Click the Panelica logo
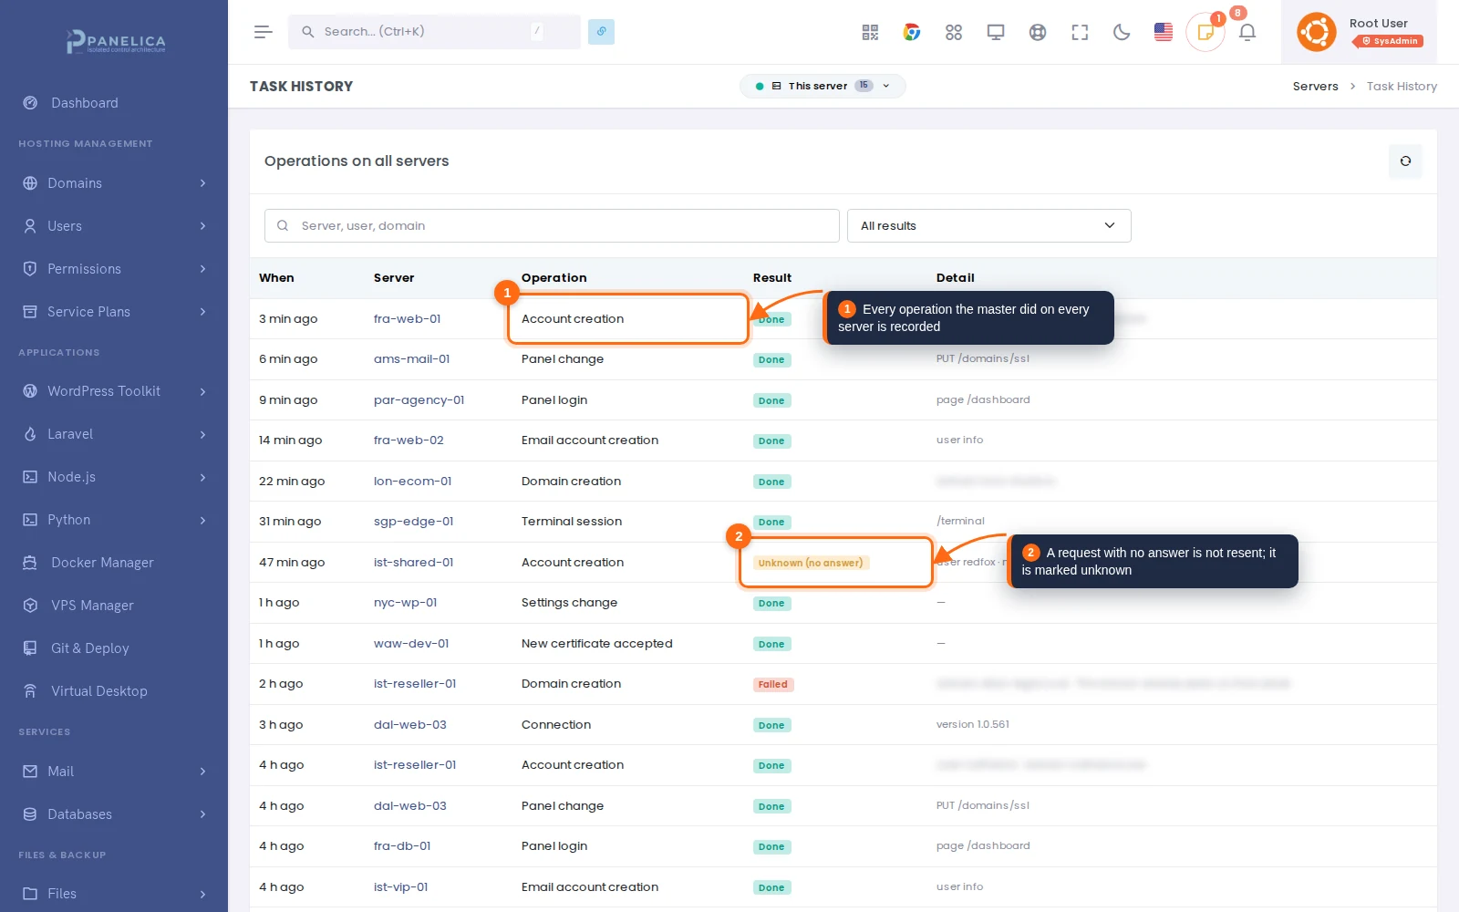Viewport: 1459px width, 912px height. (x=115, y=42)
